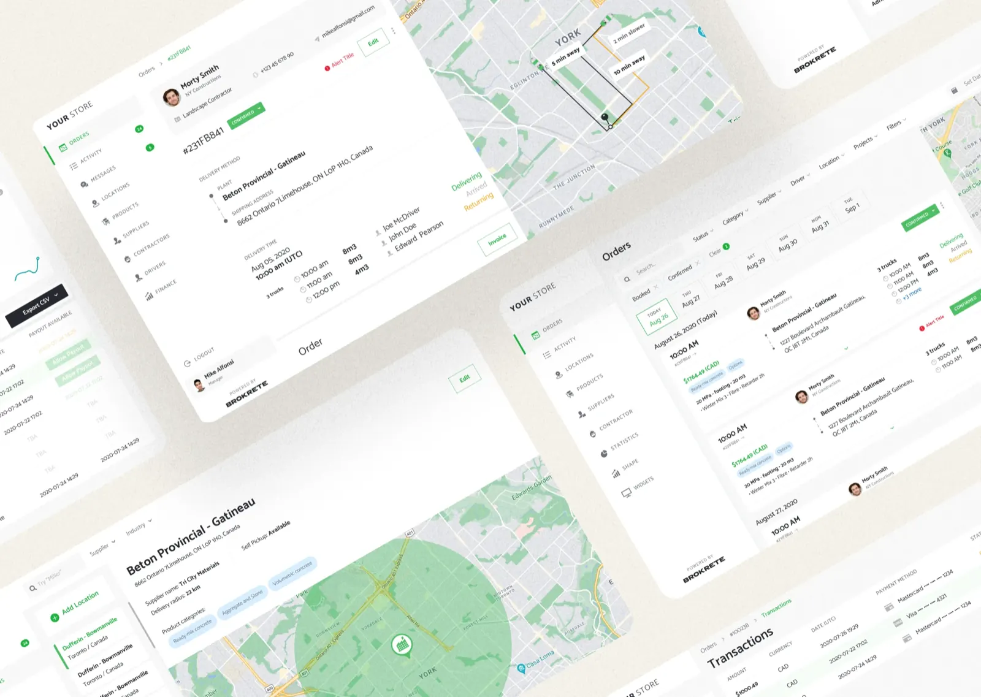Open Messages icon in order detail sidebar
This screenshot has height=697, width=981.
point(84,185)
